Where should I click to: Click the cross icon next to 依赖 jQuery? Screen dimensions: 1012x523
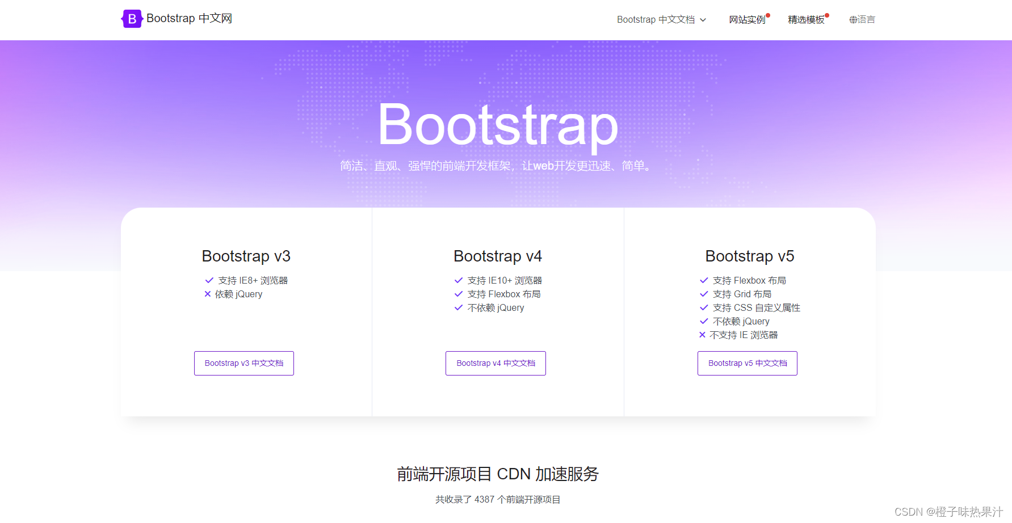[208, 294]
